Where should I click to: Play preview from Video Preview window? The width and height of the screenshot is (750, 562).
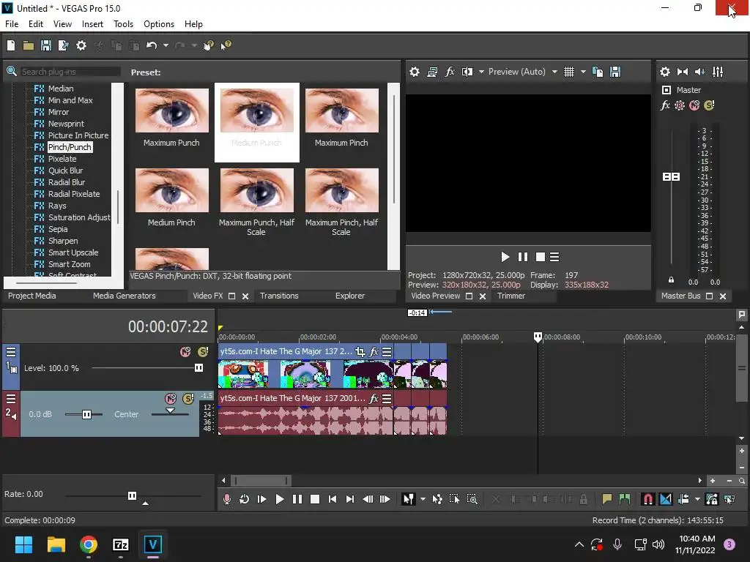click(x=505, y=257)
